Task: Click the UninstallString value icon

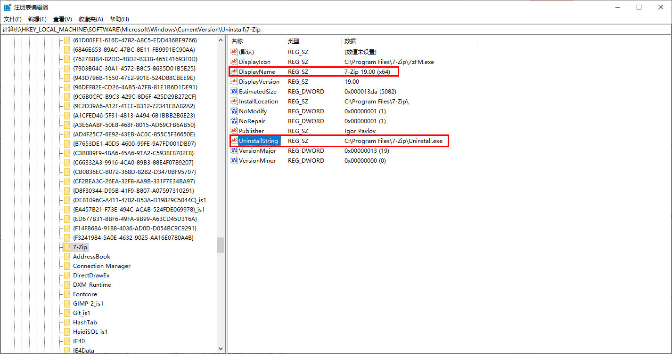Action: click(x=234, y=141)
